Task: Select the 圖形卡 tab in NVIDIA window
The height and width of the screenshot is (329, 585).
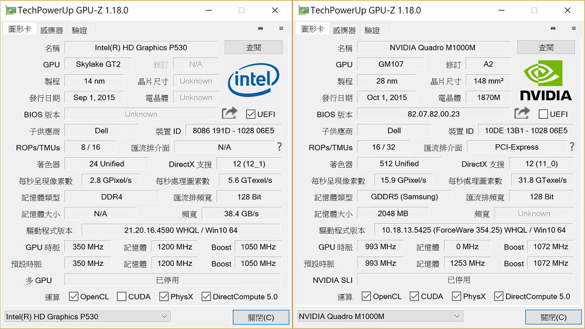Action: coord(312,29)
